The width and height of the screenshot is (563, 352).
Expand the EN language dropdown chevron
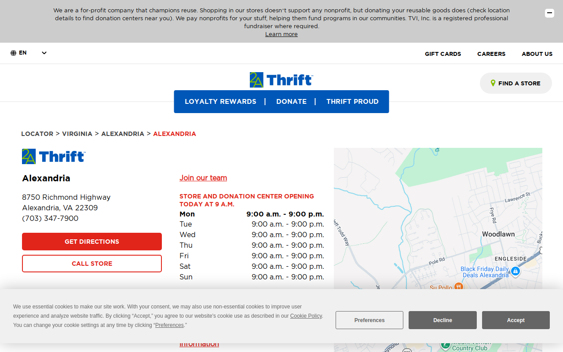click(x=44, y=53)
